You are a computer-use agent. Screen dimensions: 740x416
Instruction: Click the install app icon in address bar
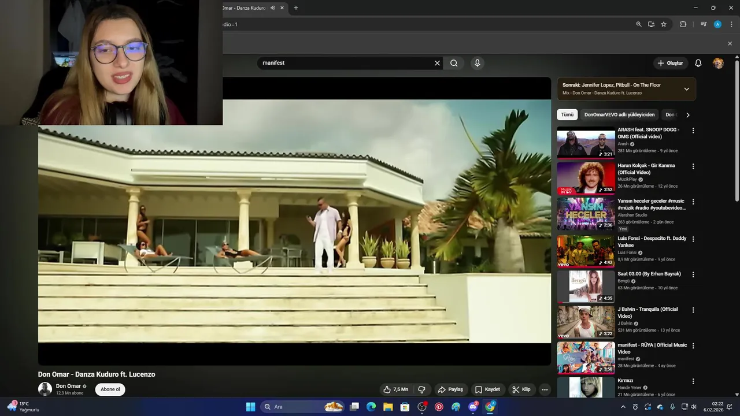tap(651, 24)
